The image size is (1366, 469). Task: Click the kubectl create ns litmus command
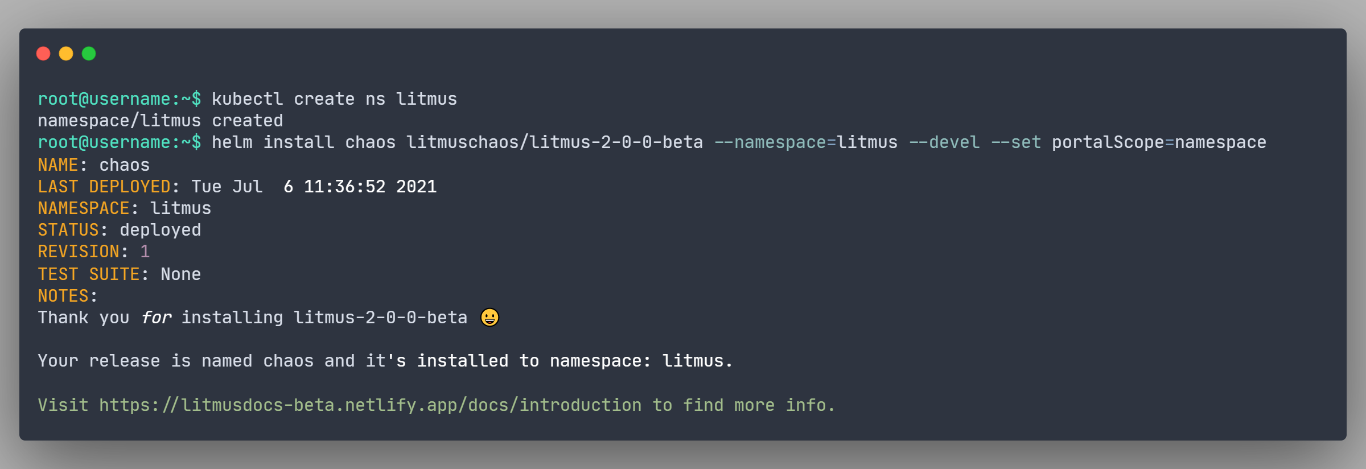334,99
